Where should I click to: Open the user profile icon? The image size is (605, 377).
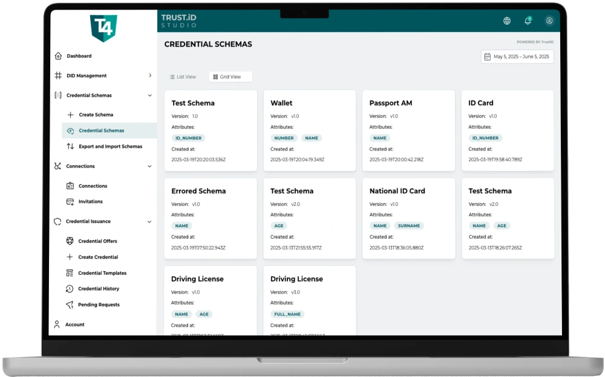click(549, 21)
